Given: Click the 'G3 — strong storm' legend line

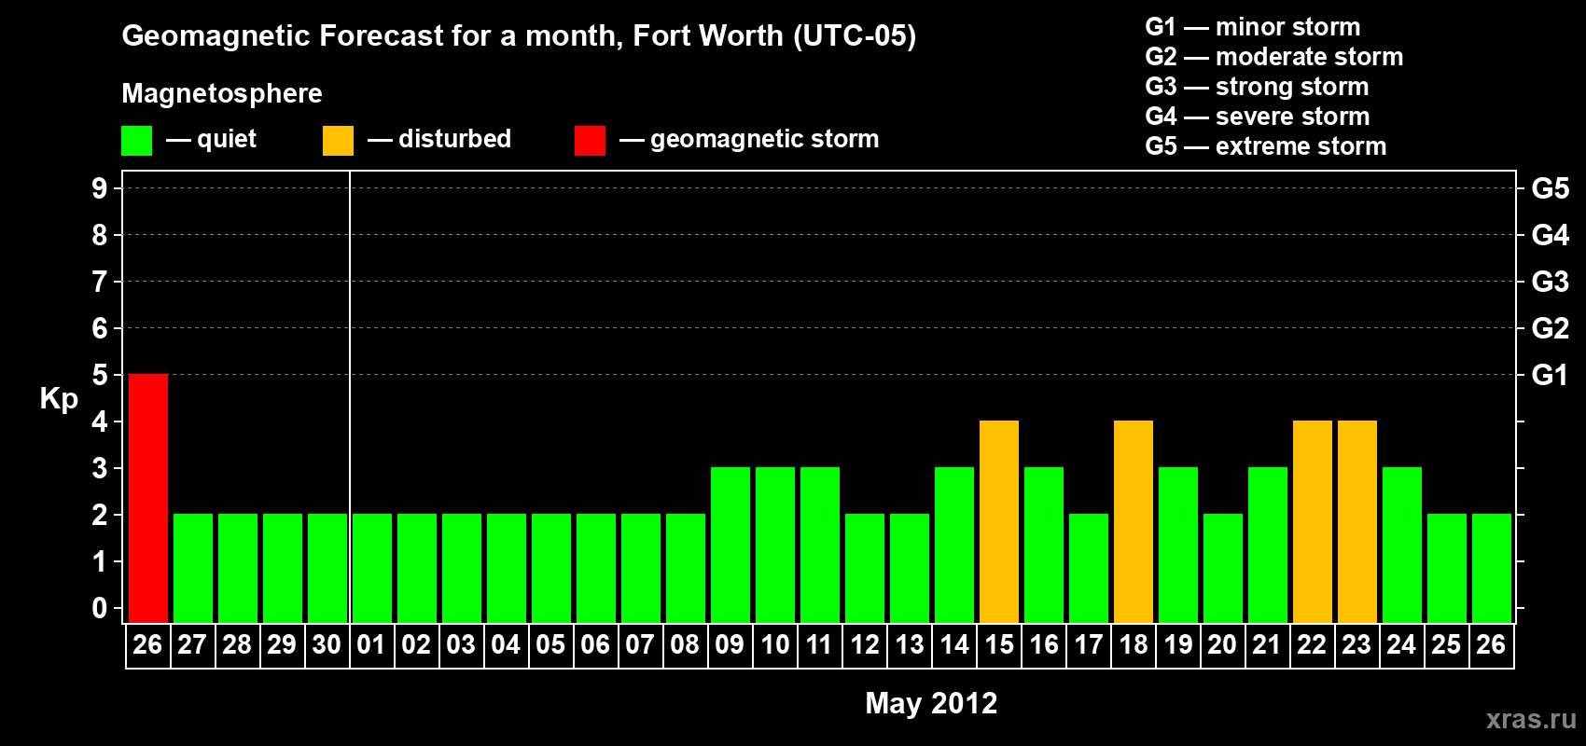Looking at the screenshot, I should (x=1257, y=87).
